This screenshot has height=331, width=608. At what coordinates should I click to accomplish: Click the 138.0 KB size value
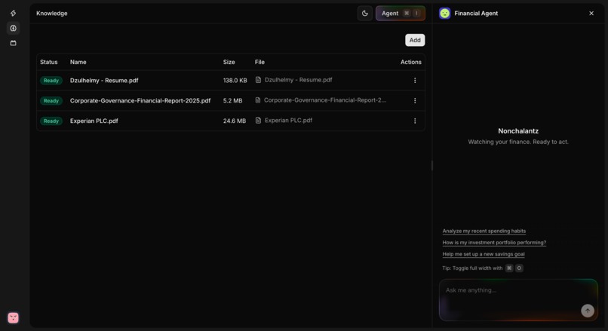235,80
